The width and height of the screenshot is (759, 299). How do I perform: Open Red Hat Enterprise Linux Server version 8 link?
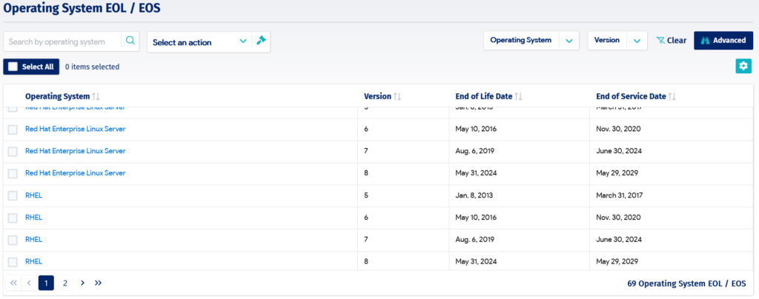click(75, 173)
